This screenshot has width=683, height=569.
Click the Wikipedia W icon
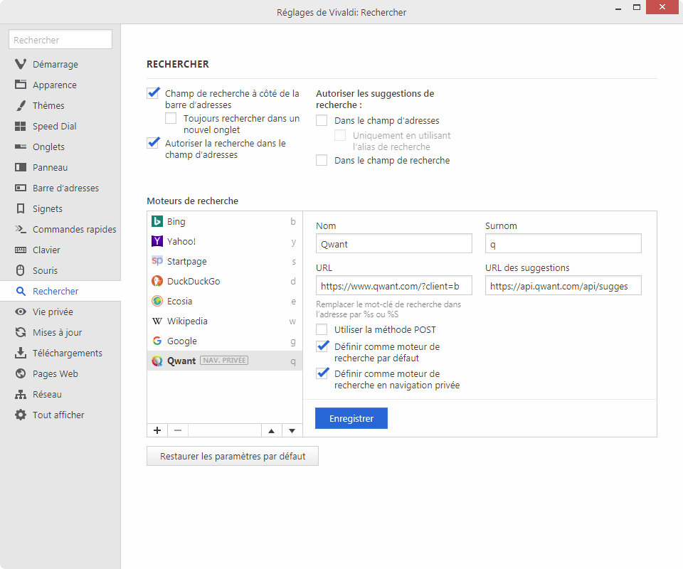(157, 321)
